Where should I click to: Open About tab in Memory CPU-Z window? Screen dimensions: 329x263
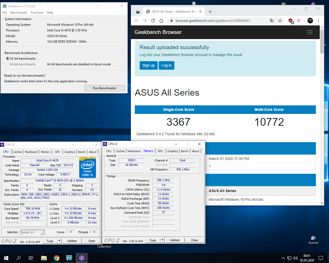(x=195, y=151)
